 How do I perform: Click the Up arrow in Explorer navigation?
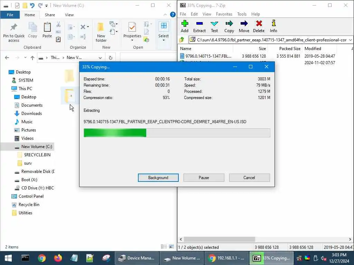coord(32,58)
